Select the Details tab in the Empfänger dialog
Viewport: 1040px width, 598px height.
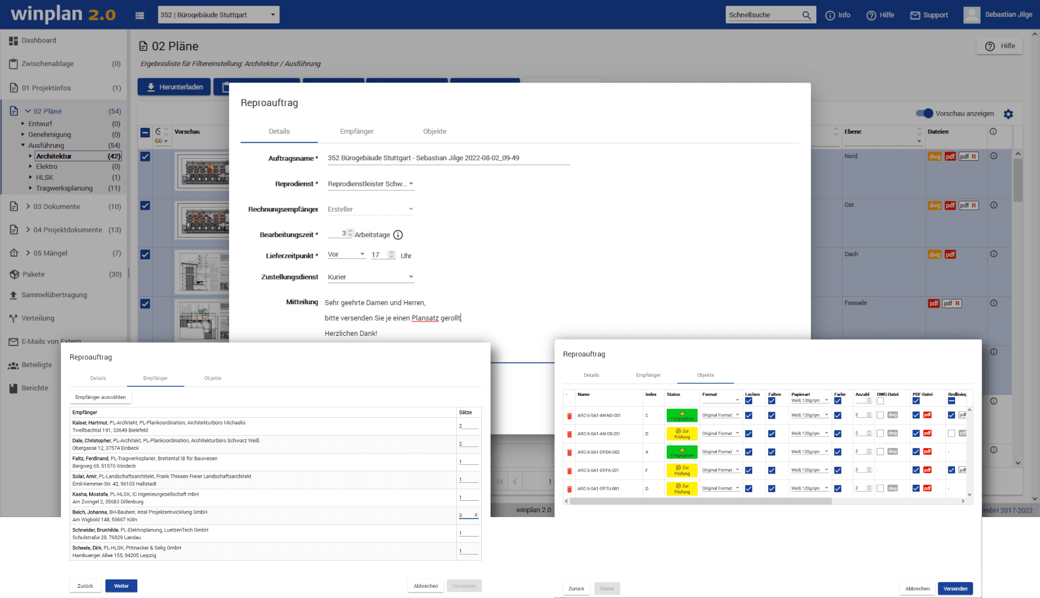[x=98, y=378]
